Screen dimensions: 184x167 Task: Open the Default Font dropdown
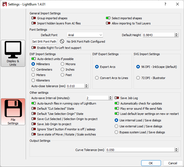[85, 35]
